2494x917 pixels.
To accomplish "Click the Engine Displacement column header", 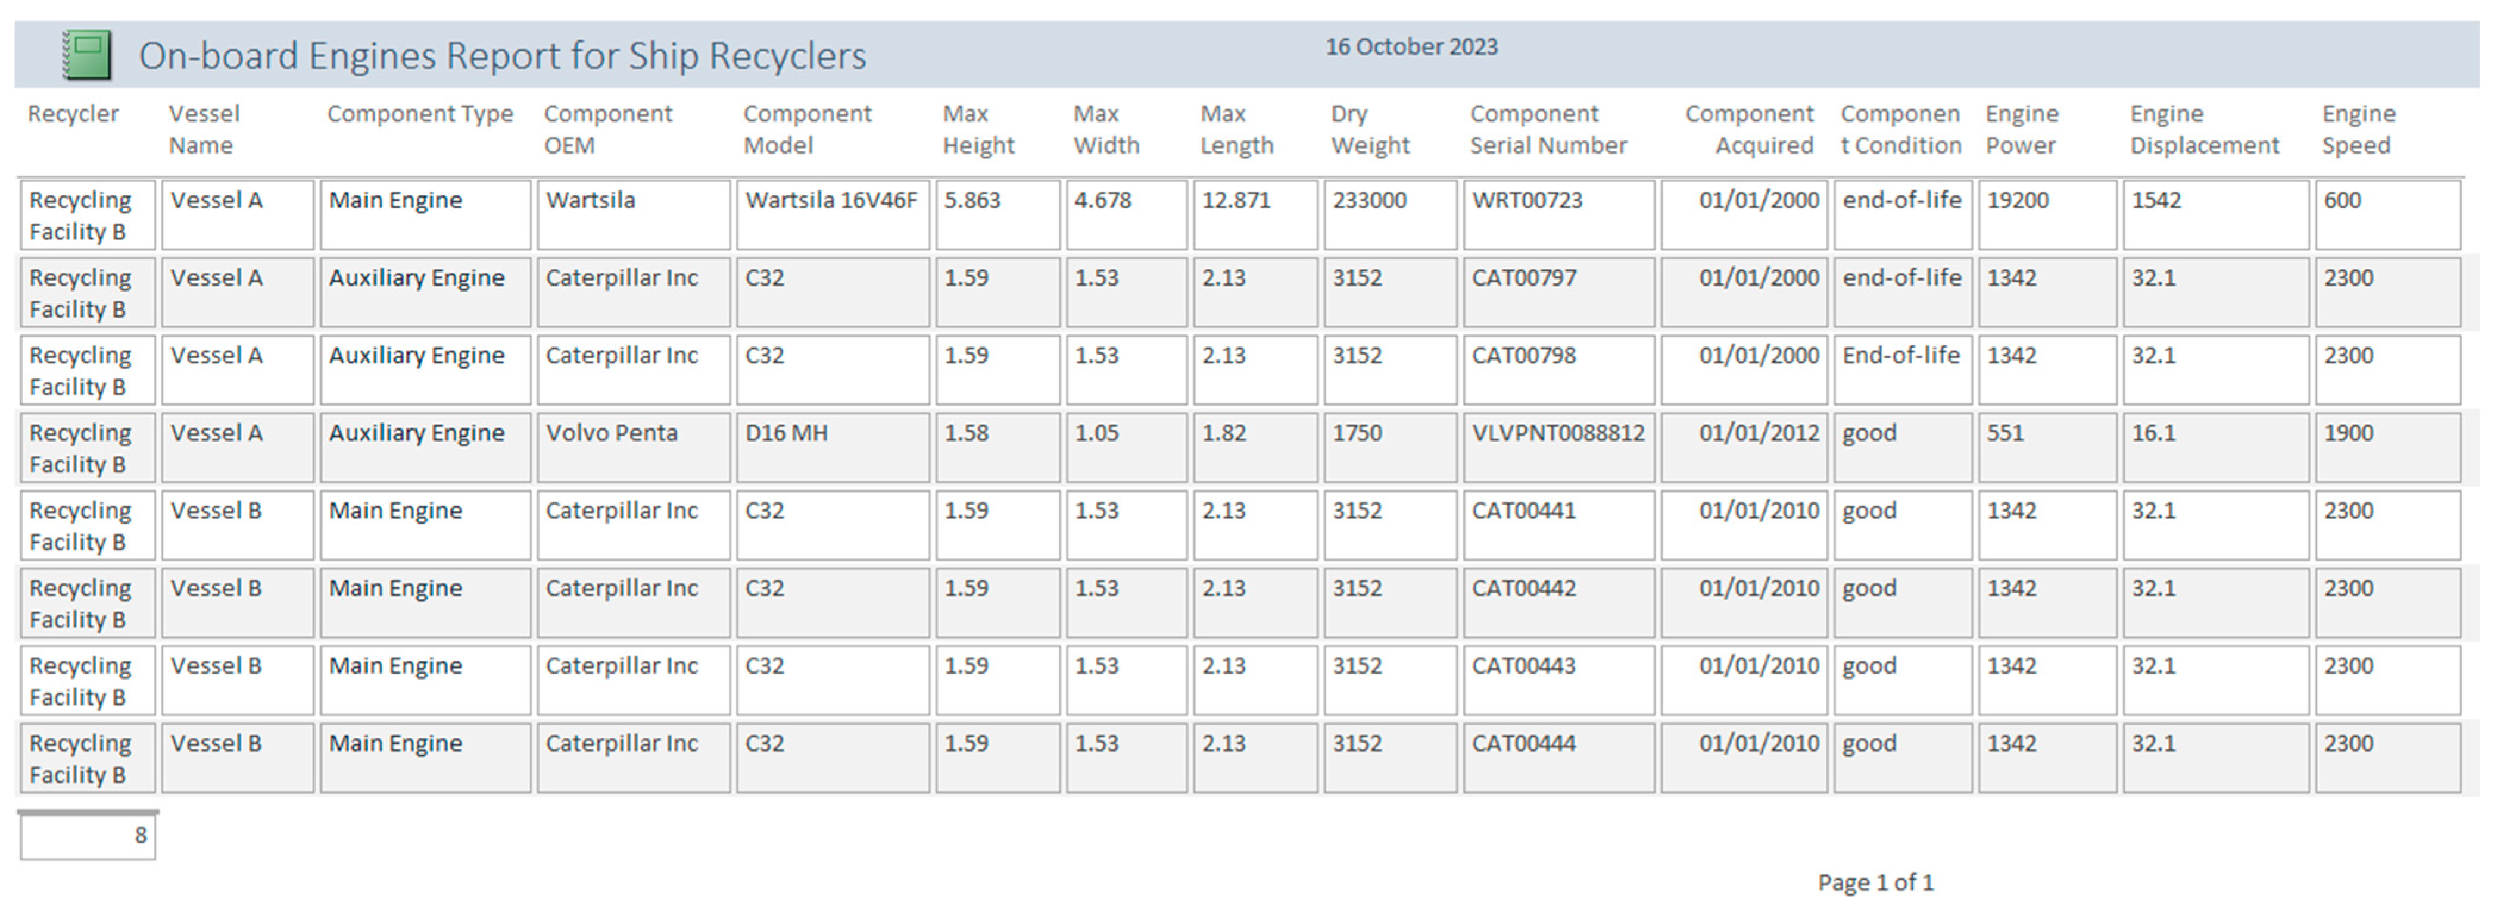I will [x=2203, y=129].
